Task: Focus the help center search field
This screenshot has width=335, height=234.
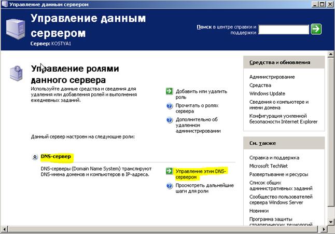Action: 284,30
